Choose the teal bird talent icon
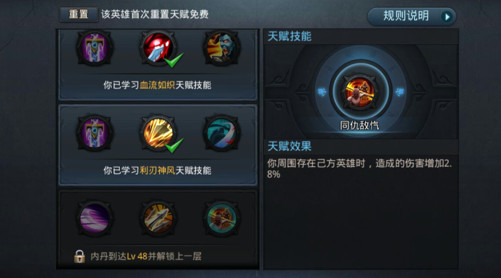Image resolution: width=501 pixels, height=278 pixels. 221,132
